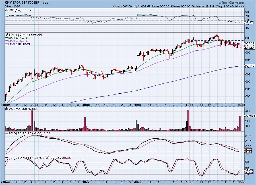256x185 pixels.
Task: Click the 4M volume axis label
Action: 247,111
